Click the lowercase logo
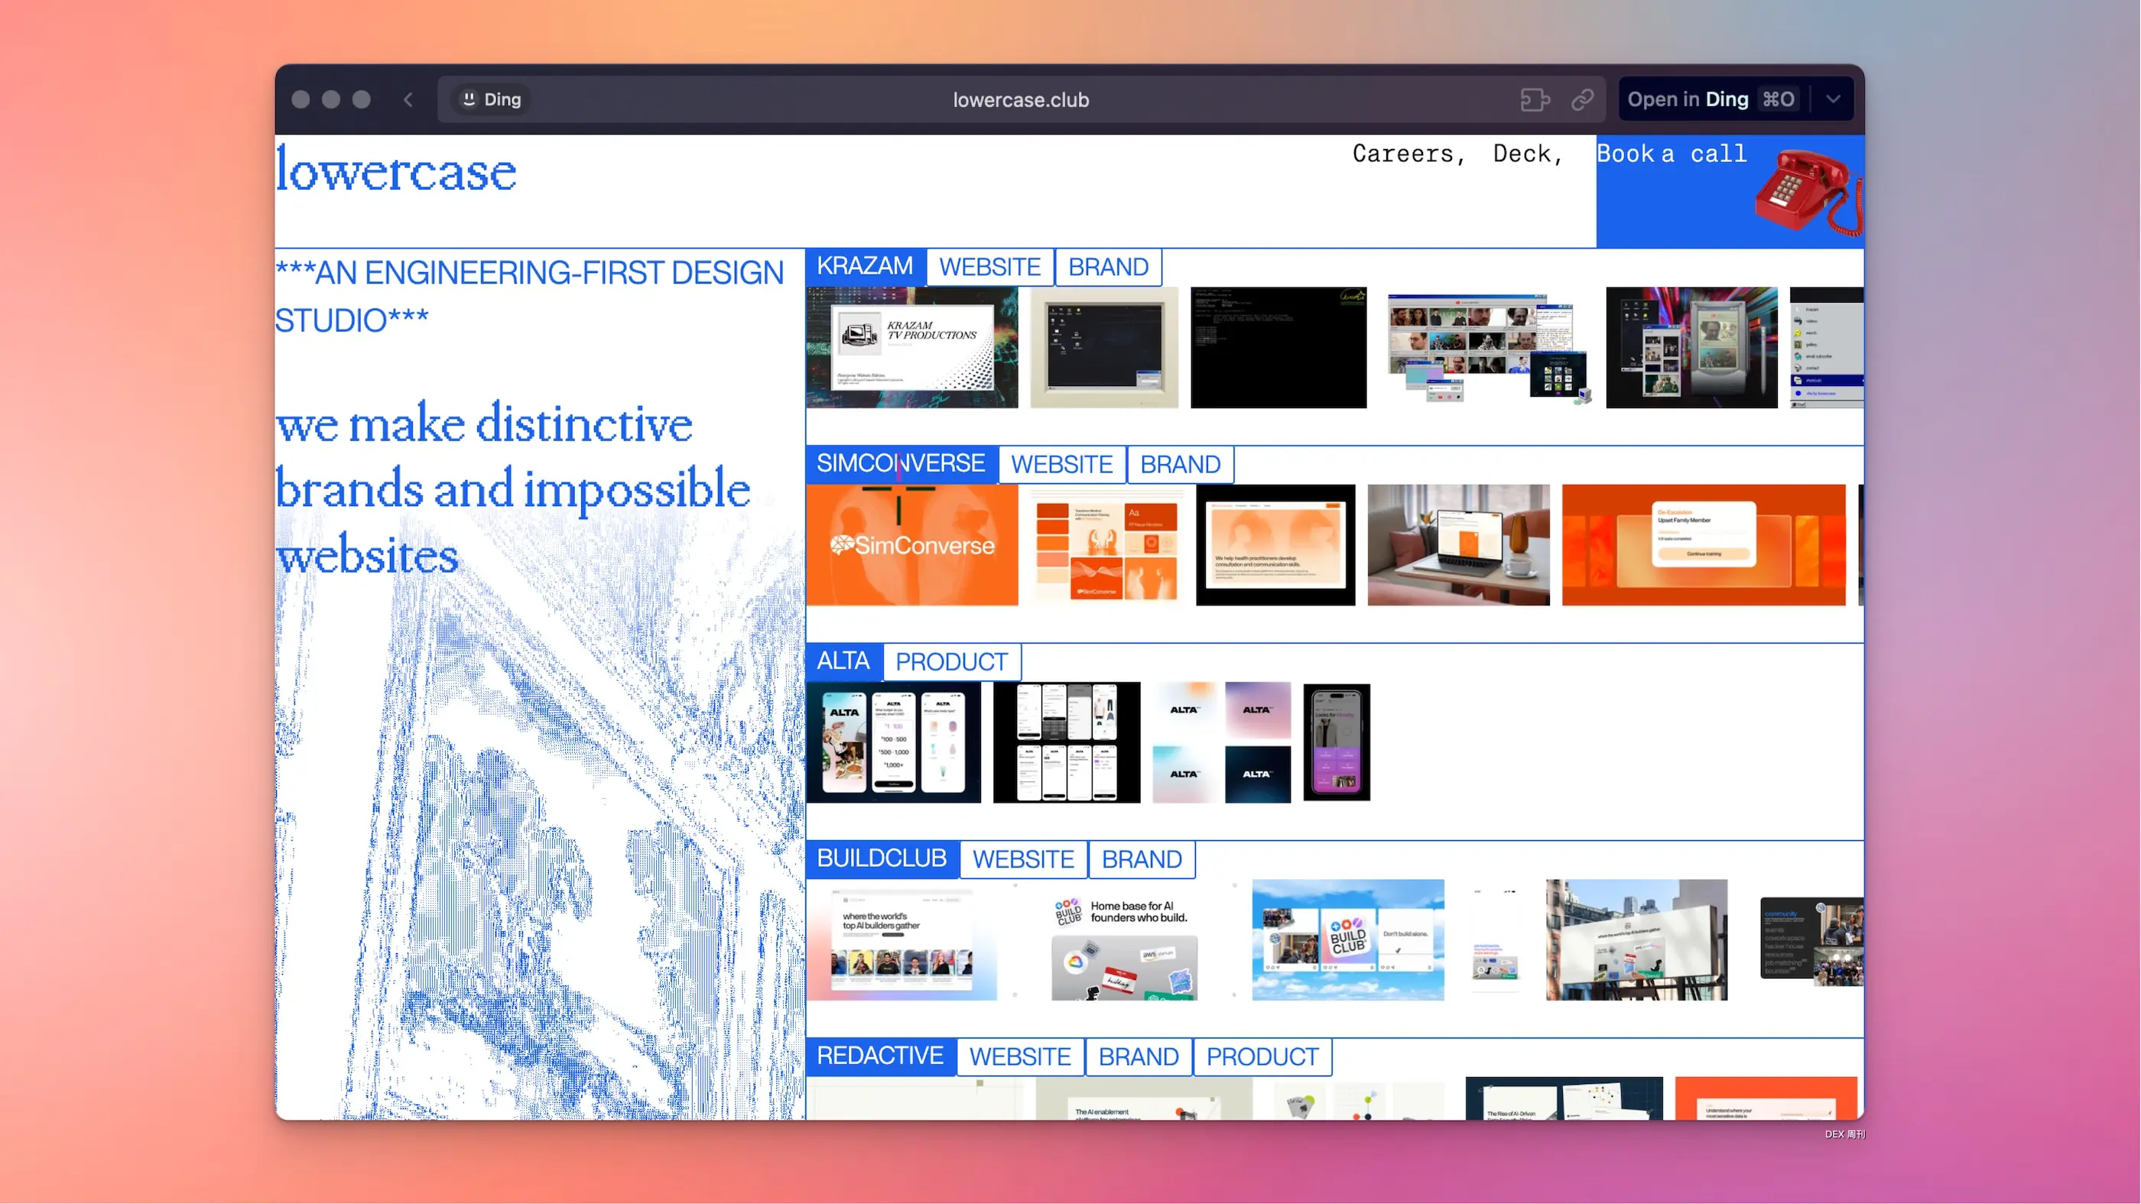 pos(395,170)
